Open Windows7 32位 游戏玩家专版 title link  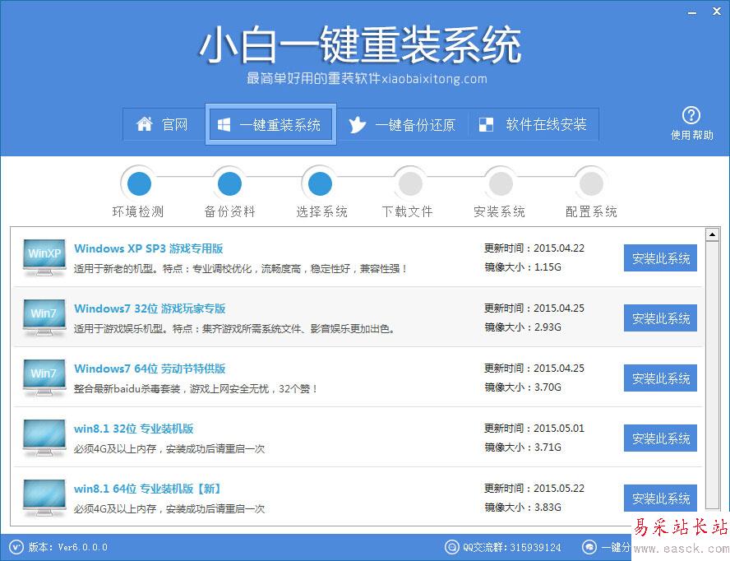coord(150,308)
